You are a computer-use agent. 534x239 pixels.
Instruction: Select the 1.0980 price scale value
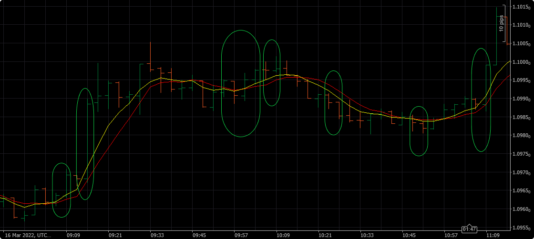[523, 136]
